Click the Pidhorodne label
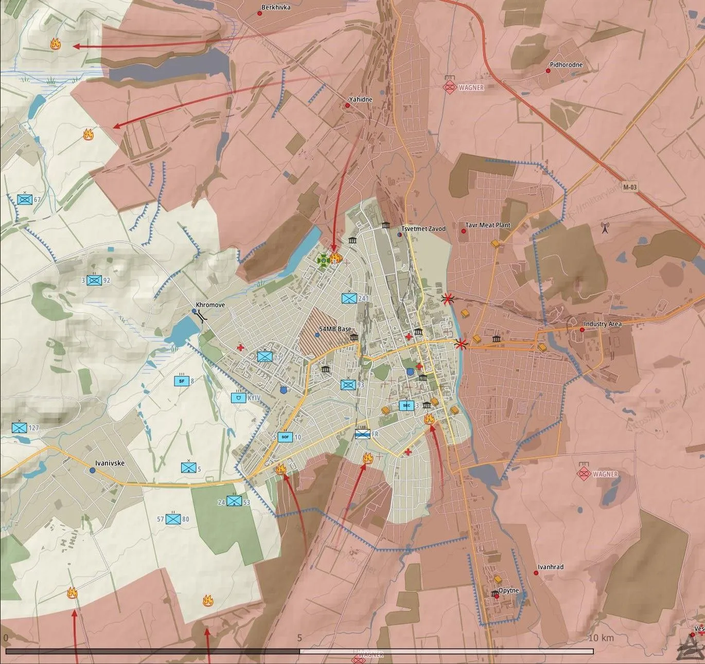The width and height of the screenshot is (705, 664). 566,65
